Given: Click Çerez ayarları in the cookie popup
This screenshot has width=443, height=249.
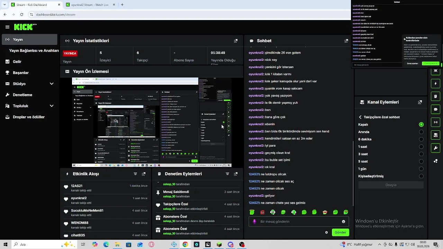Looking at the screenshot, I should (412, 64).
